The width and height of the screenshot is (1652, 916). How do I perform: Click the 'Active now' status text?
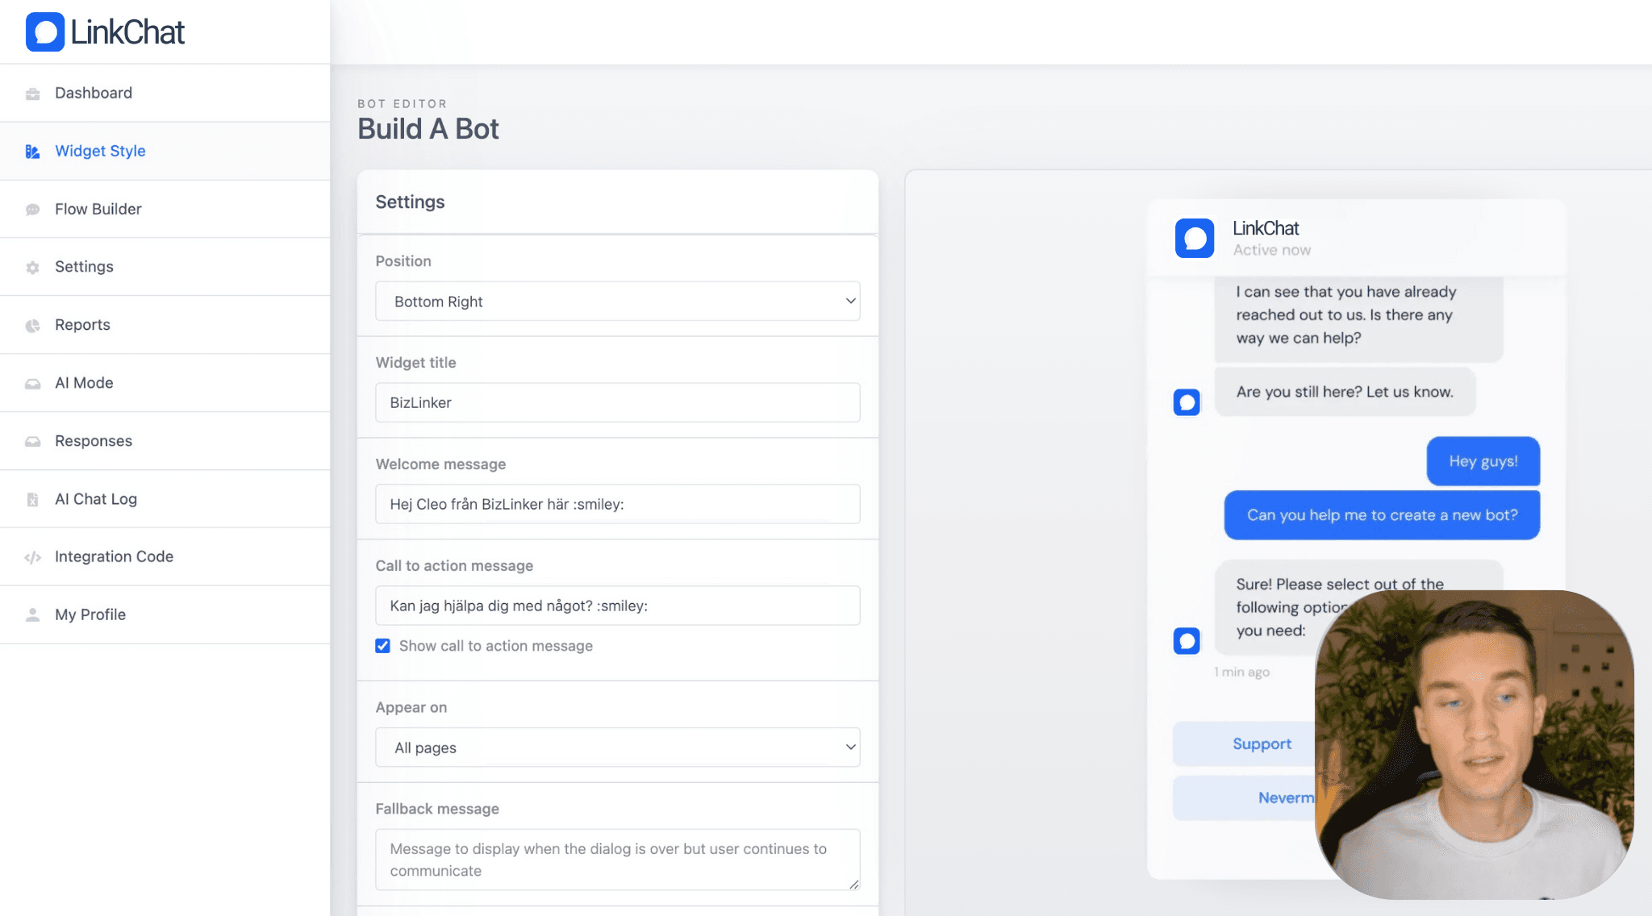[x=1272, y=250]
